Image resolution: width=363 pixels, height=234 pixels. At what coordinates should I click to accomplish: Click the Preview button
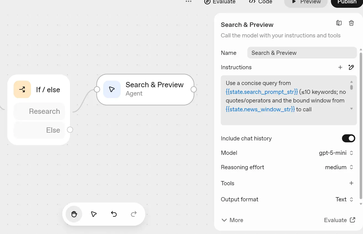coord(306,2)
